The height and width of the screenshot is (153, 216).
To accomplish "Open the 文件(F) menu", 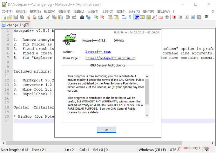I will click(7, 11).
